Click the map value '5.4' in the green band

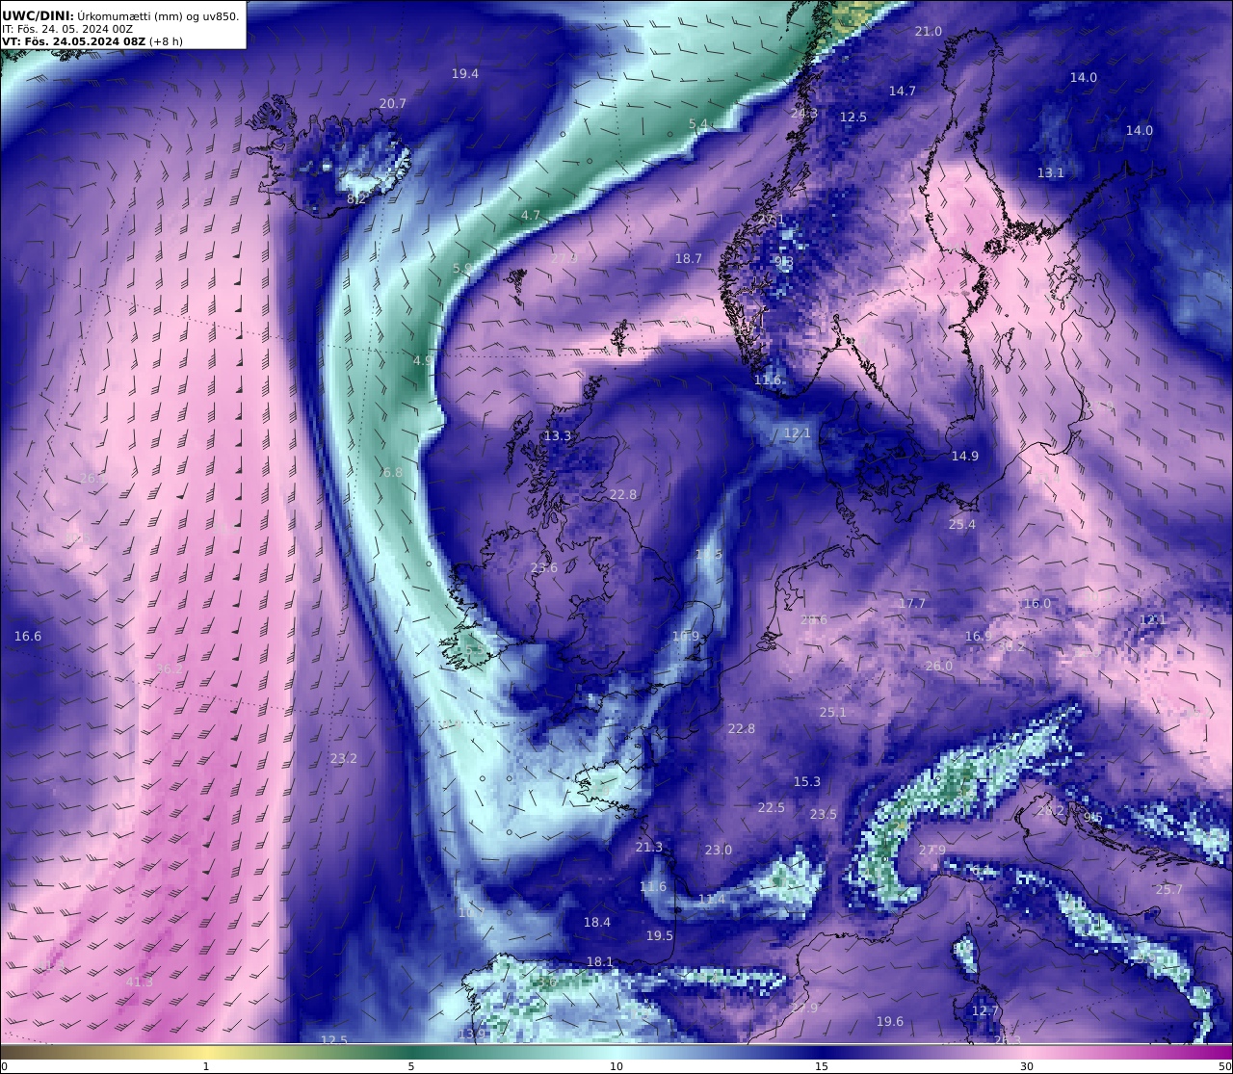coord(698,124)
